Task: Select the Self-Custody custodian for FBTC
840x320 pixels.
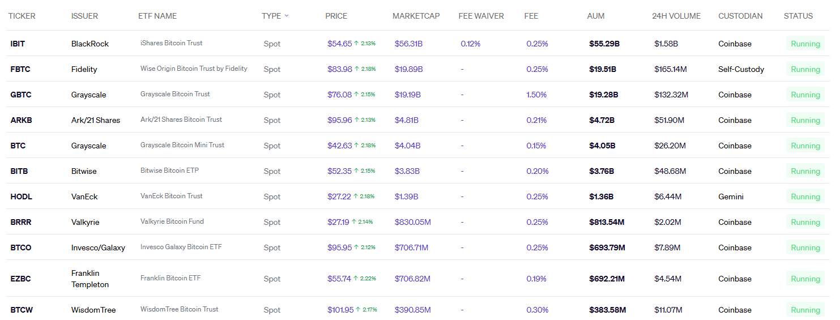Action: tap(741, 69)
